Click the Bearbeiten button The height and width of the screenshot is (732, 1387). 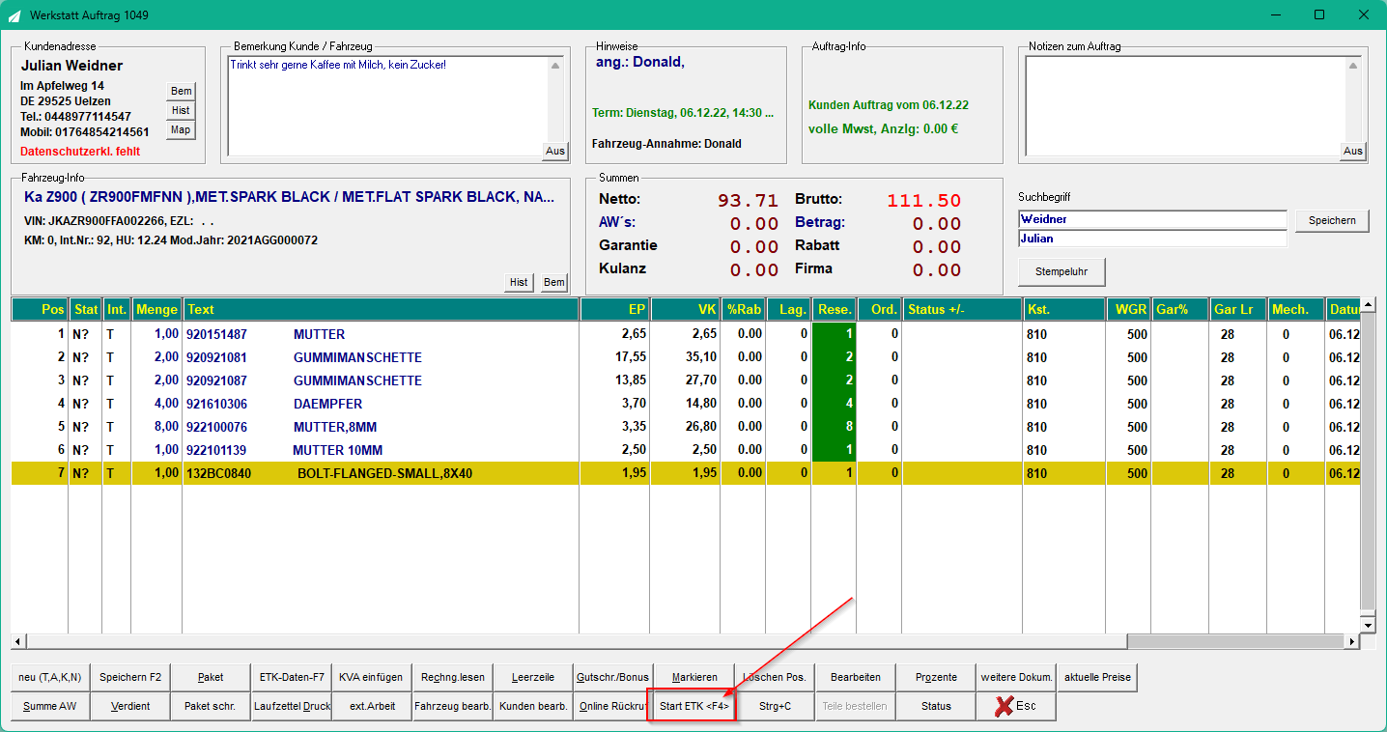pyautogui.click(x=856, y=677)
